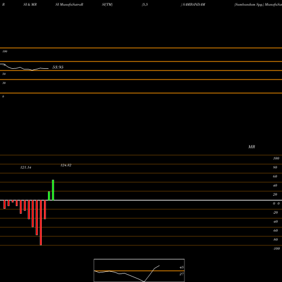Click the 45 level label in mini chart

click(x=182, y=267)
